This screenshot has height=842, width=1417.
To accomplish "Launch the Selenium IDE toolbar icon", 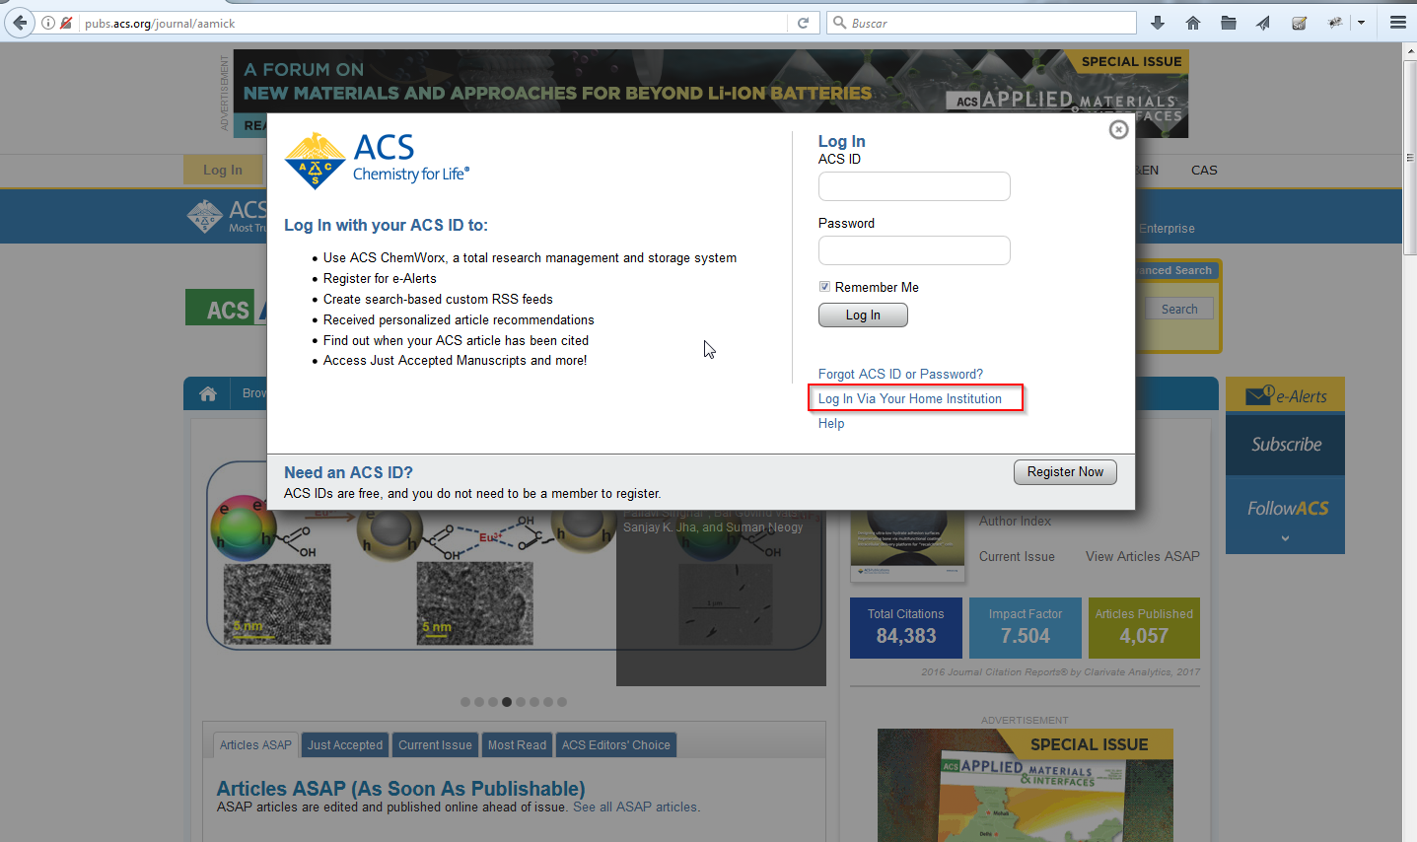I will (1299, 23).
